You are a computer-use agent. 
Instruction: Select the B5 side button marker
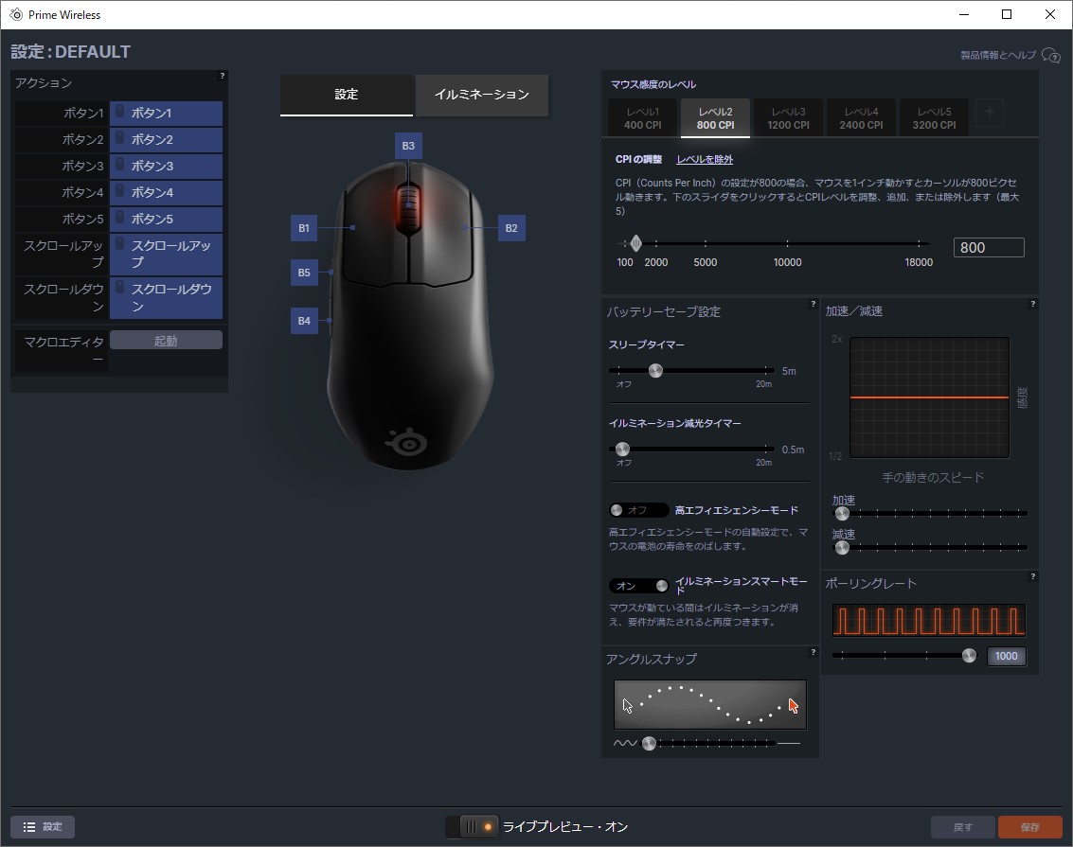304,273
